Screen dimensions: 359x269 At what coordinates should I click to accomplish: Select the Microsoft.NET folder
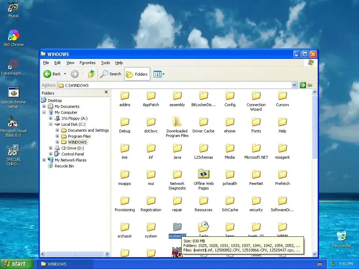(x=256, y=152)
